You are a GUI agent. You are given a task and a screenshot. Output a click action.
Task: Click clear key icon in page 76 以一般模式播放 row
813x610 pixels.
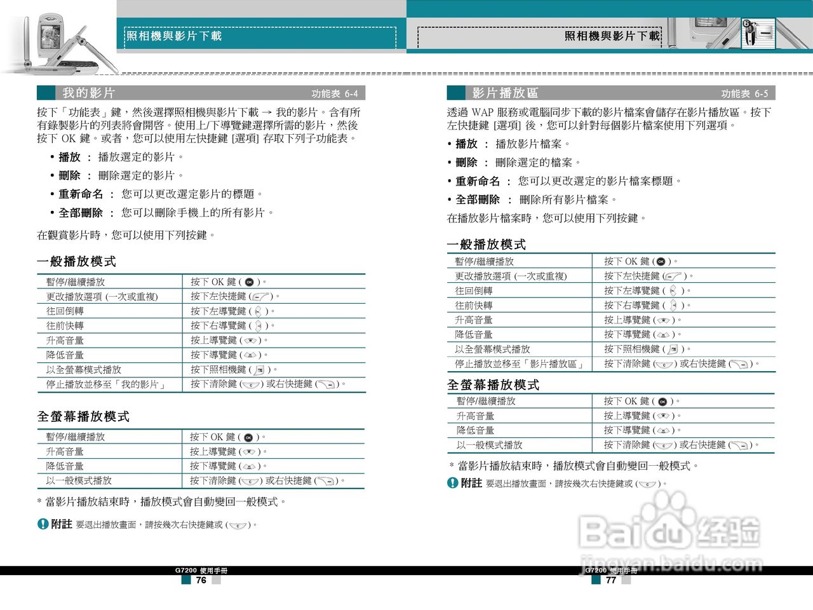(251, 481)
